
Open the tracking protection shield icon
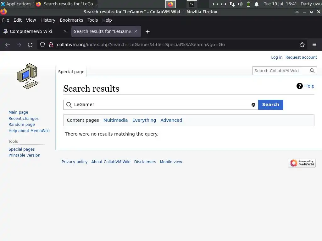tap(42, 45)
